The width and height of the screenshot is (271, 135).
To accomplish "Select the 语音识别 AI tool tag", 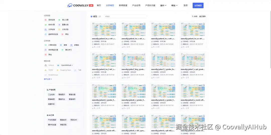I will click(63, 125).
